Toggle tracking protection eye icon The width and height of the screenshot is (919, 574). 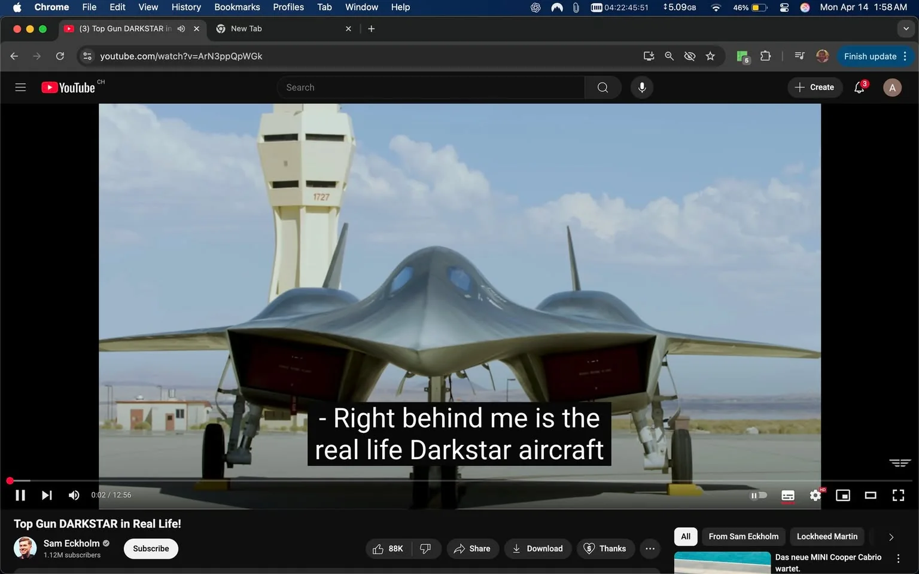coord(690,56)
